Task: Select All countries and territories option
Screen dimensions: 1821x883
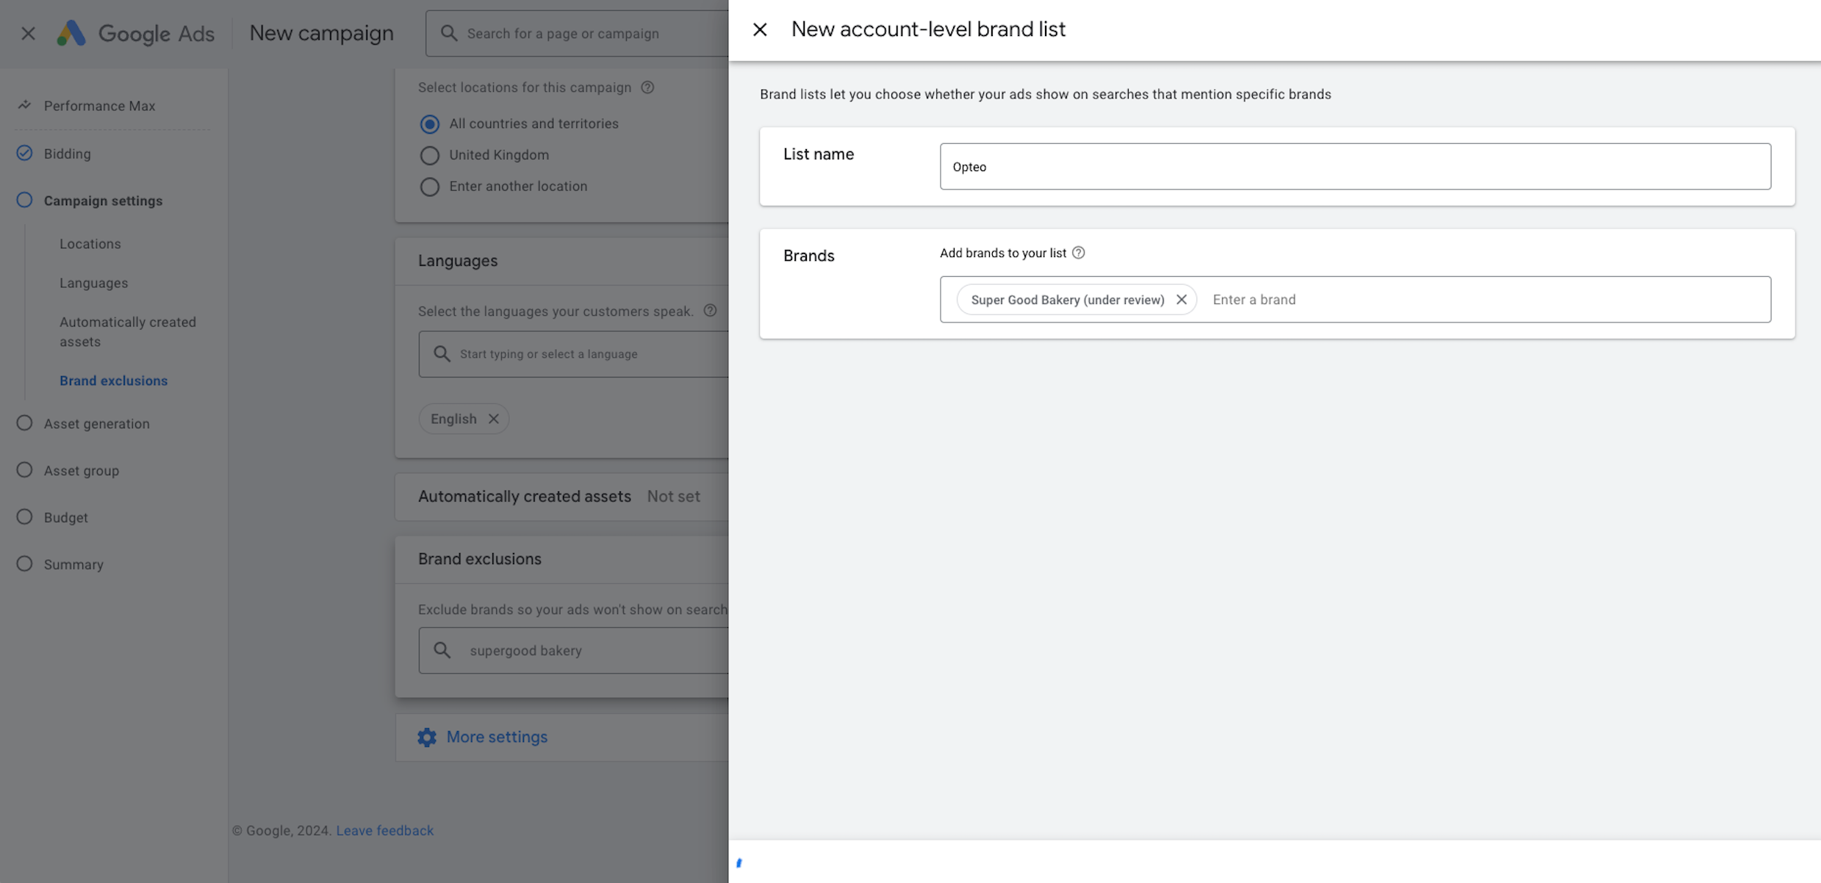Action: click(430, 124)
